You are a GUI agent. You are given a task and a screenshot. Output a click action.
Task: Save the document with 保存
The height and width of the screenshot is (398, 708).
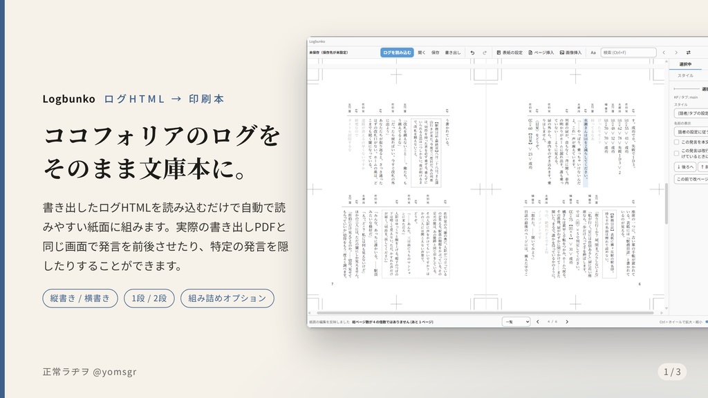(x=435, y=53)
